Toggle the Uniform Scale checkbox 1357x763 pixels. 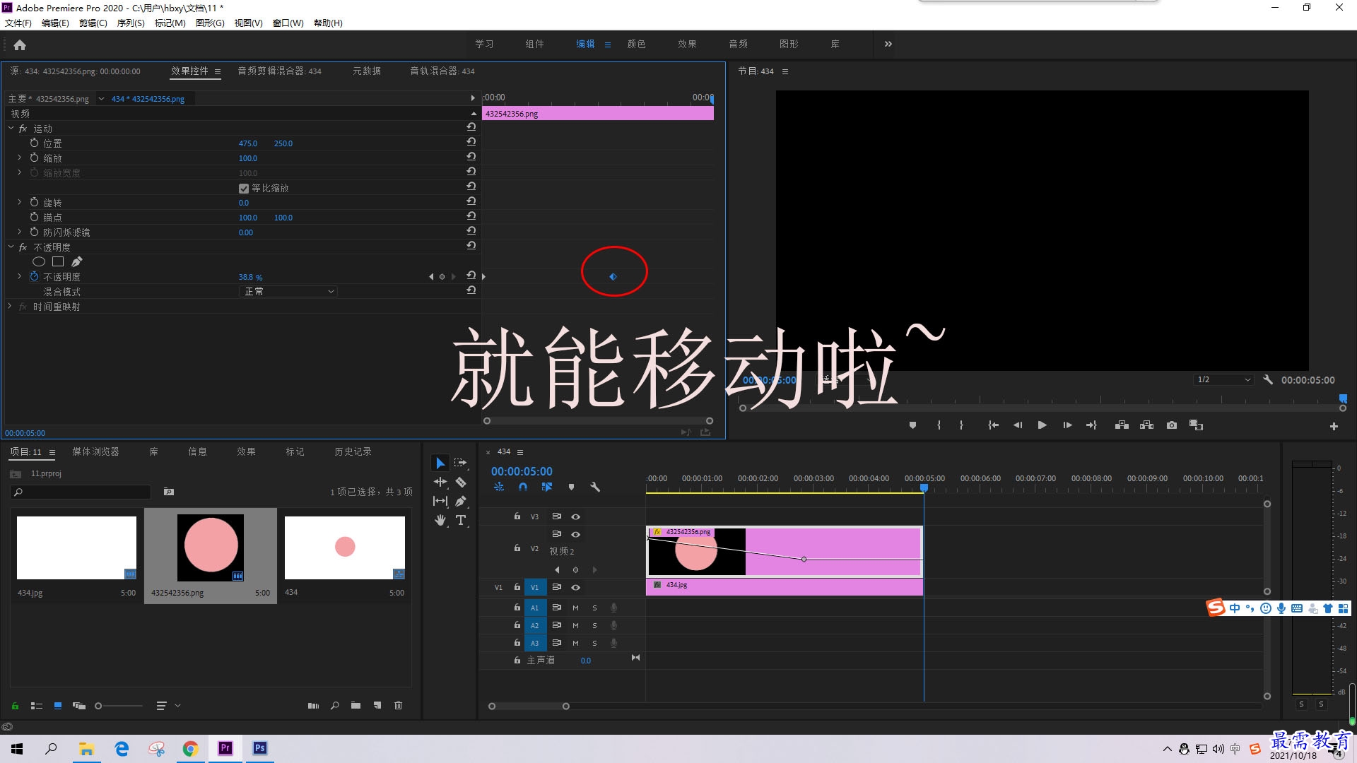[x=244, y=189]
